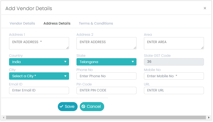
Task: Save the vendor details
Action: (68, 107)
